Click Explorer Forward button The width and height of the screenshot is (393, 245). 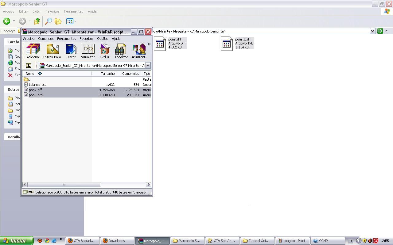click(22, 21)
